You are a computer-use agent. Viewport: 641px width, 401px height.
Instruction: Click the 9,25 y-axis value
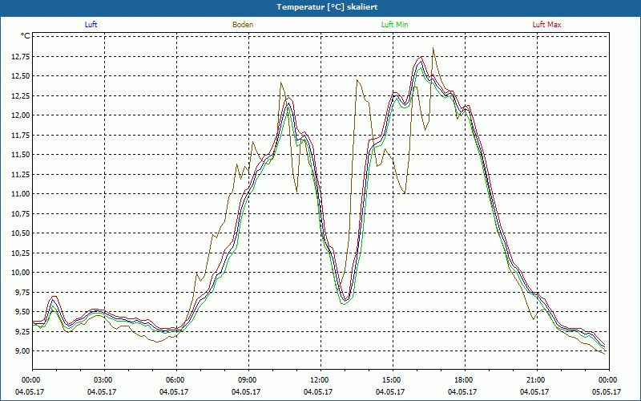tap(22, 331)
